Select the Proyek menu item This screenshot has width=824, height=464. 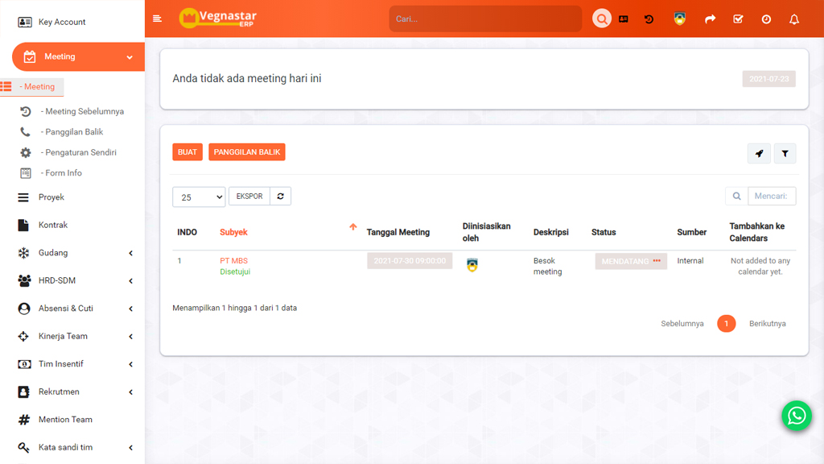51,197
